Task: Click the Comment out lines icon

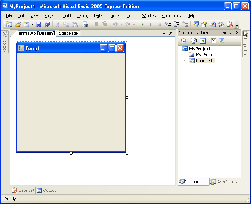Action: [96, 24]
